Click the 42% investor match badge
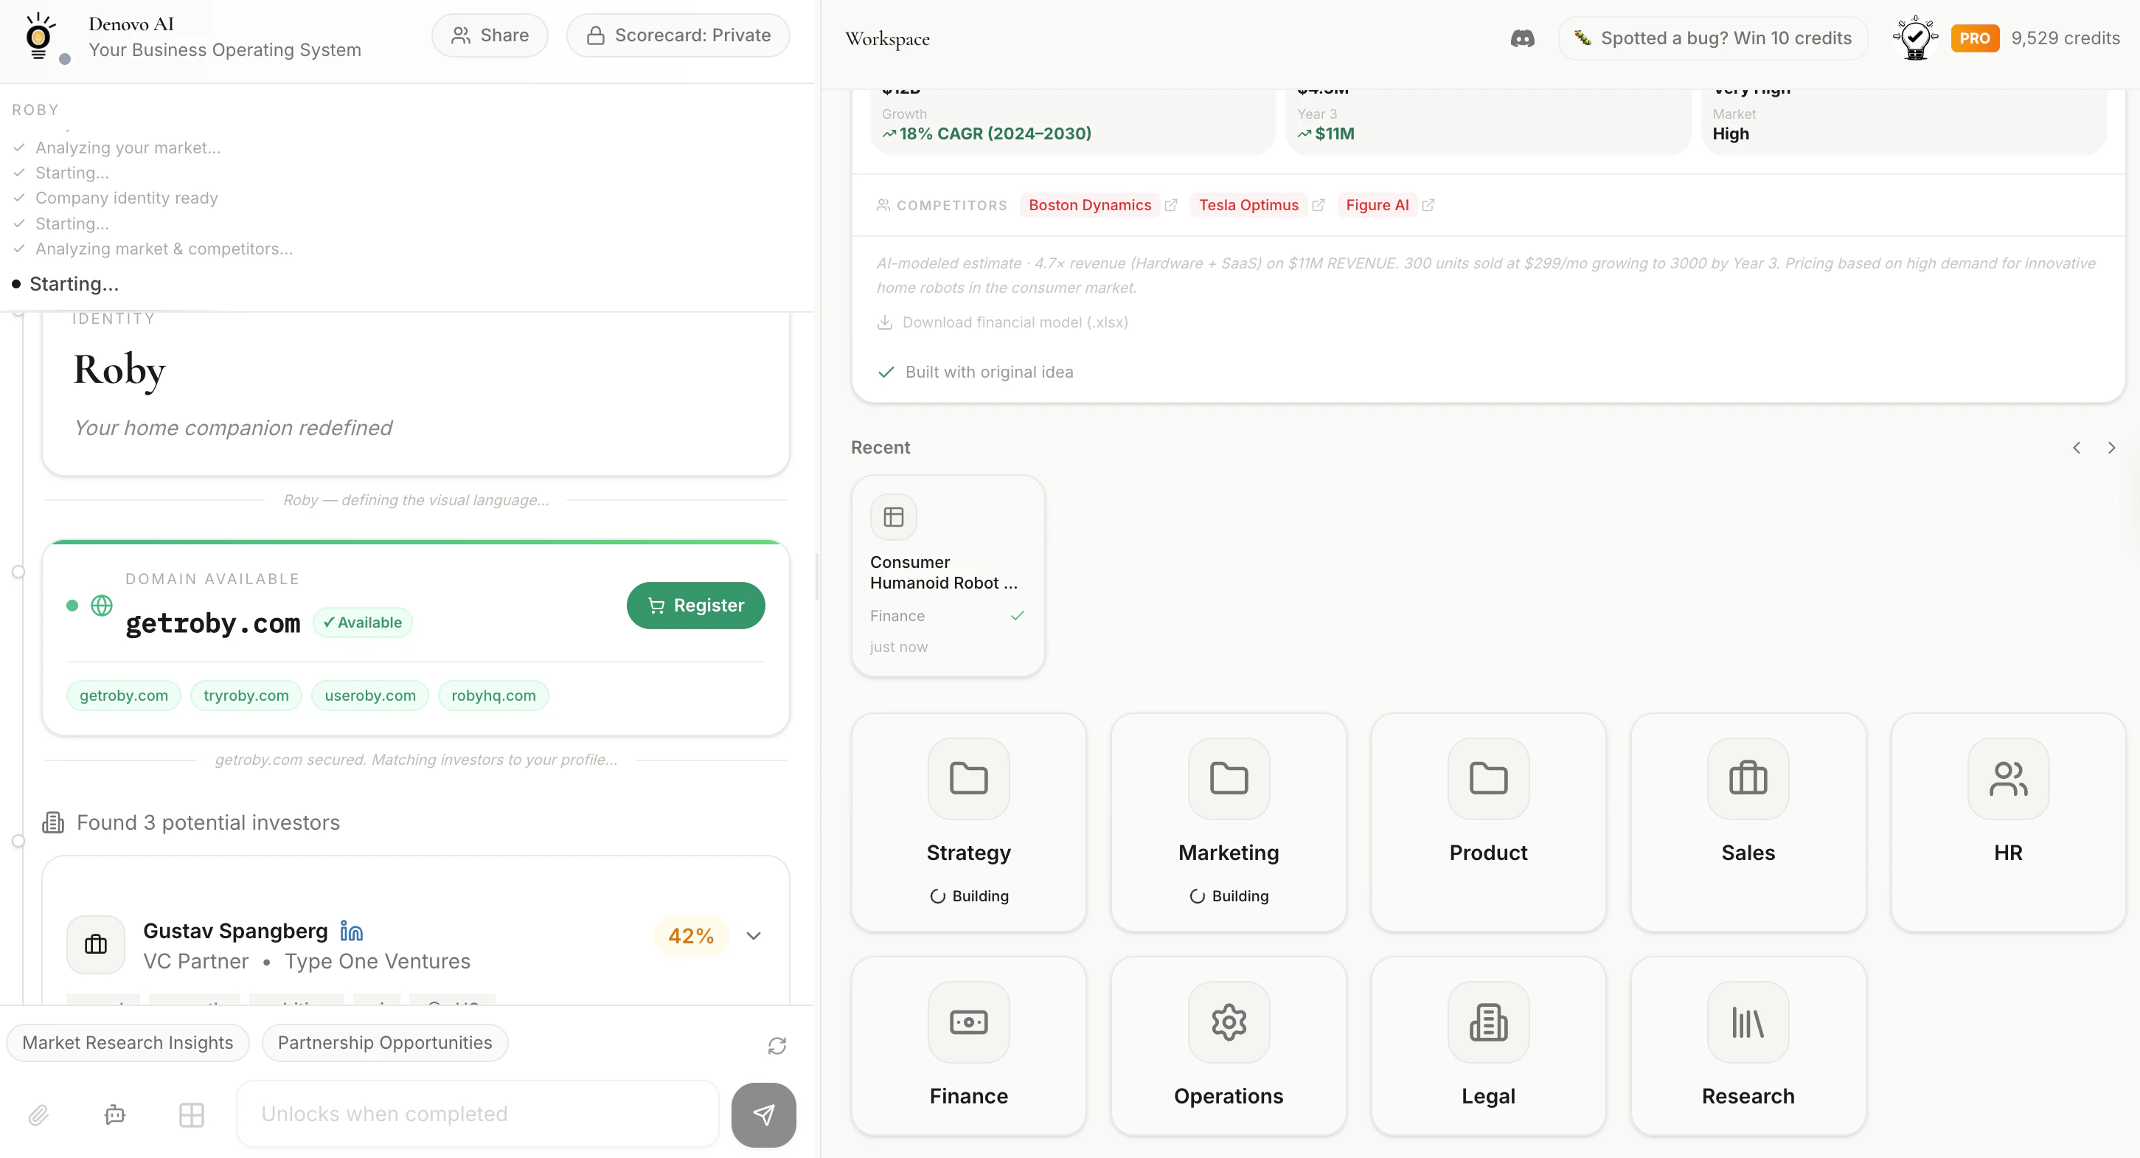2140x1158 pixels. pos(690,935)
